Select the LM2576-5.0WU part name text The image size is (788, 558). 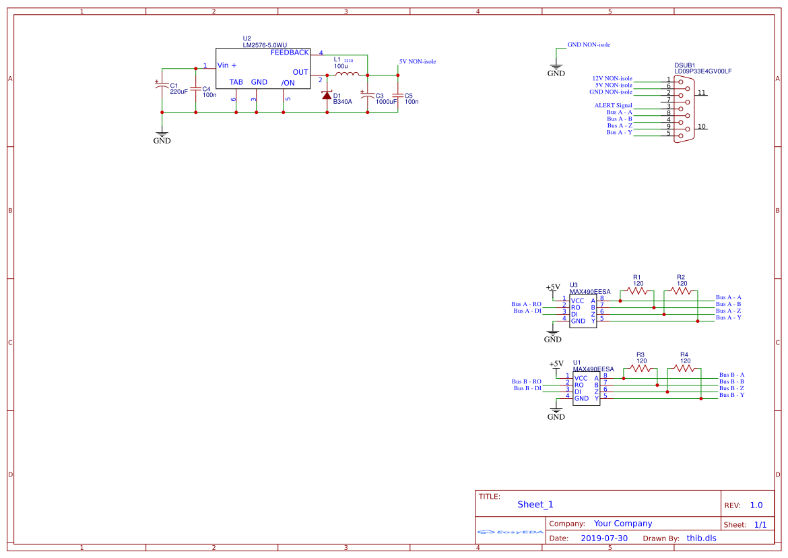[265, 45]
